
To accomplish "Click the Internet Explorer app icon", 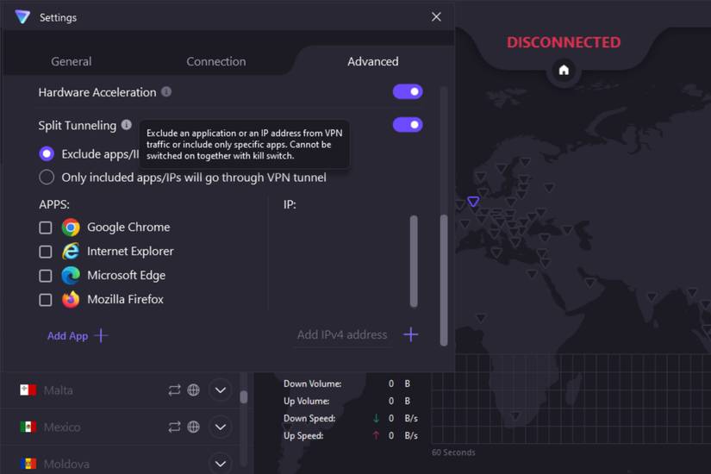I will 71,252.
